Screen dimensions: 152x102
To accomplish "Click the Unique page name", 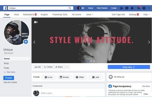I will (x=8, y=50).
